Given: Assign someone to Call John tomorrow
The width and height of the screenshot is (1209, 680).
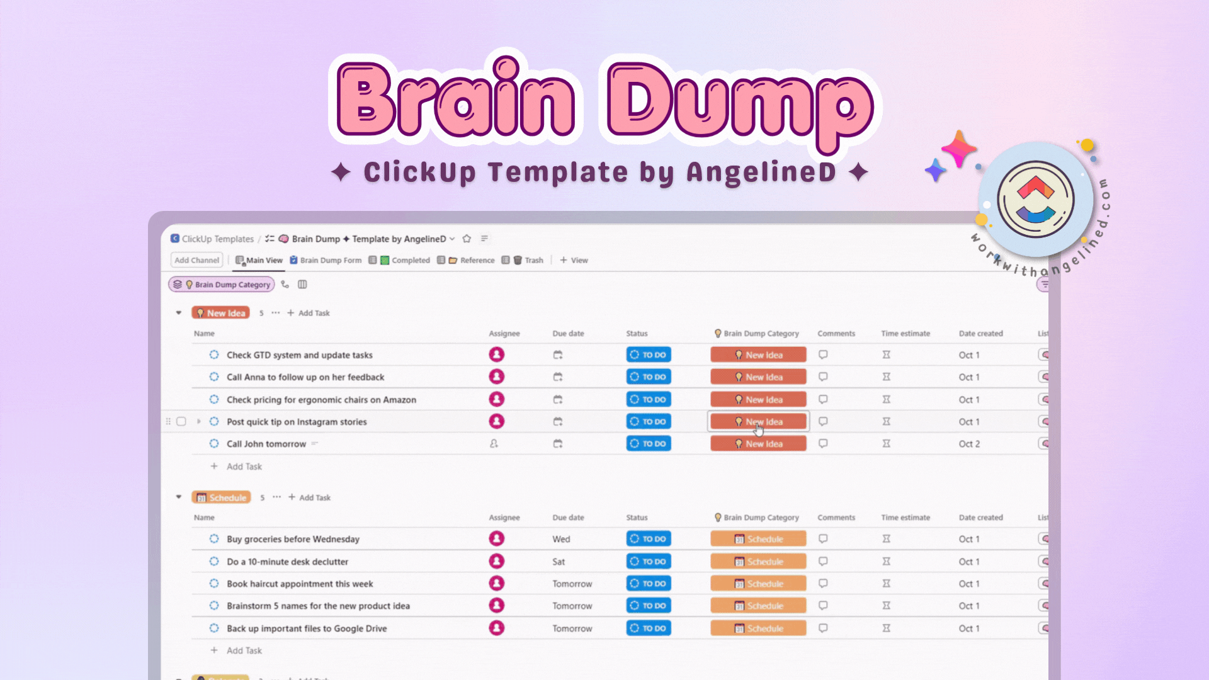Looking at the screenshot, I should coord(494,444).
